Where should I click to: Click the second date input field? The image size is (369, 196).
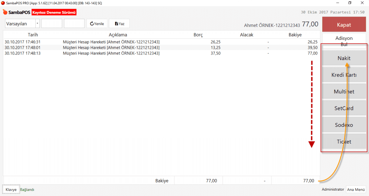tap(74, 24)
